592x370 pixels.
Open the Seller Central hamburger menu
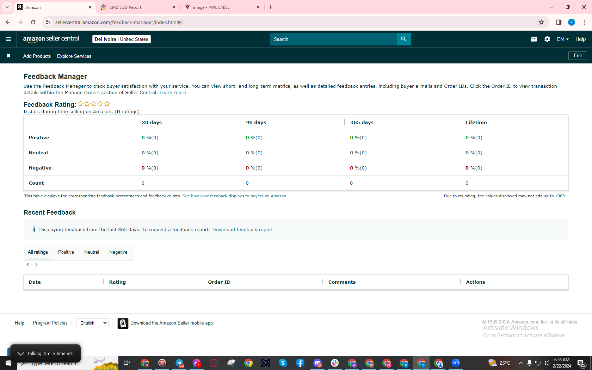click(x=8, y=39)
